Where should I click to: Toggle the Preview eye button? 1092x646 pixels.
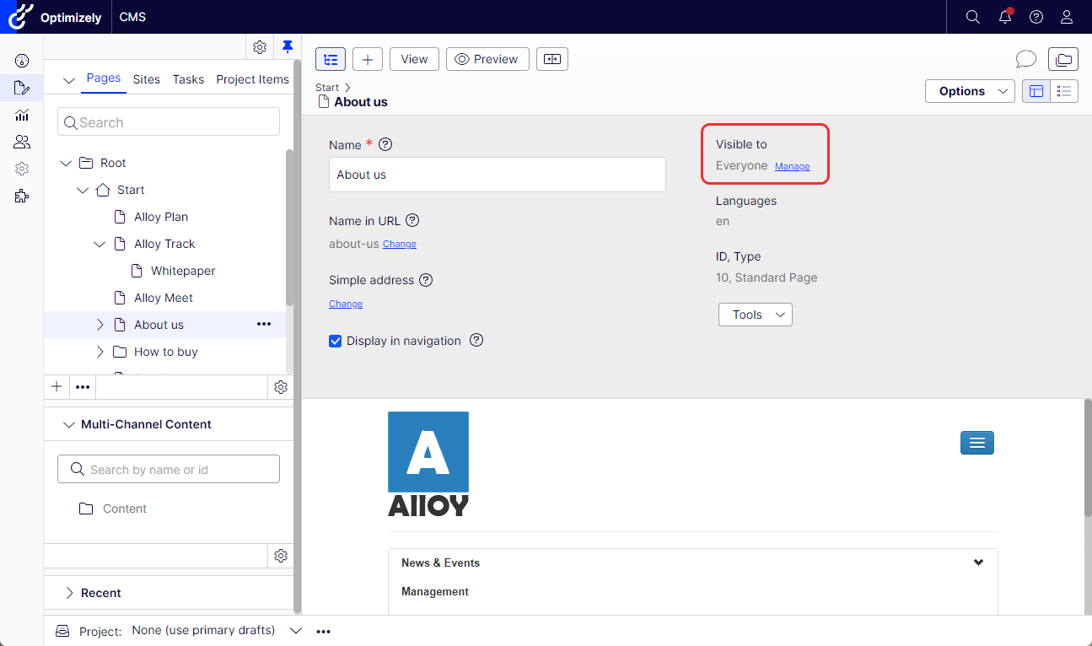(487, 59)
